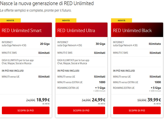Click the NOVITÀ badge above Ultra plan
Screen dimensions: 164x120
[66, 20]
